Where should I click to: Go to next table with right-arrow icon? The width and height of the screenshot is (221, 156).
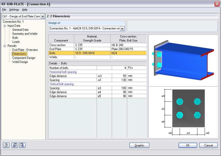click(x=22, y=145)
